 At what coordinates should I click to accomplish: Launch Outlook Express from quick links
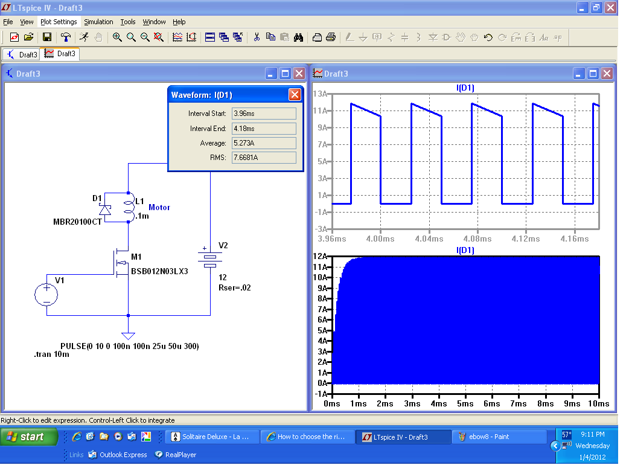coord(118,455)
